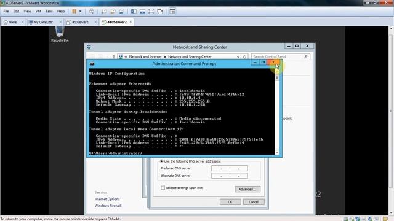
Task: Open the Internet Options link
Action: 107,199
